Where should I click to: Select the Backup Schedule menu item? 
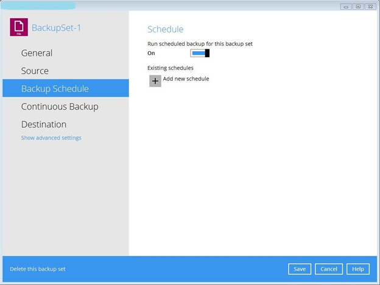(55, 88)
